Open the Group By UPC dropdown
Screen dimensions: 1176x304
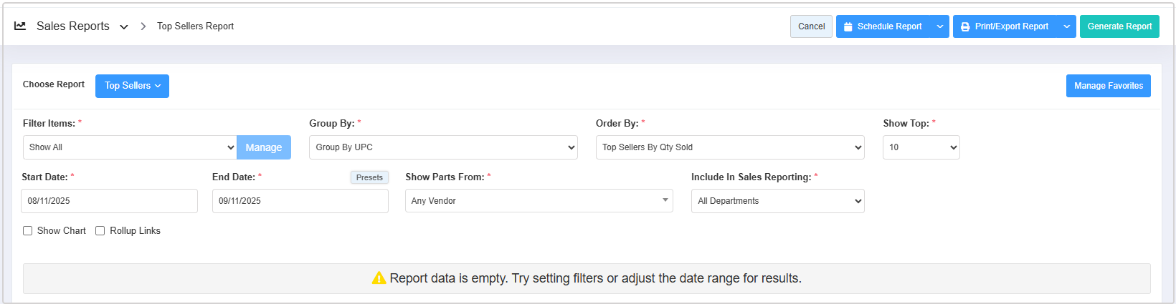(x=443, y=147)
